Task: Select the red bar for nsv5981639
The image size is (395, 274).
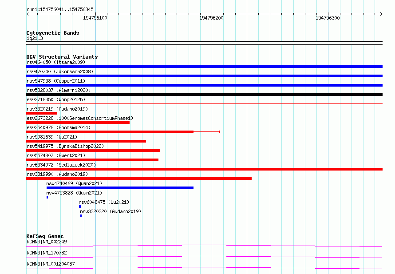Action: point(86,141)
